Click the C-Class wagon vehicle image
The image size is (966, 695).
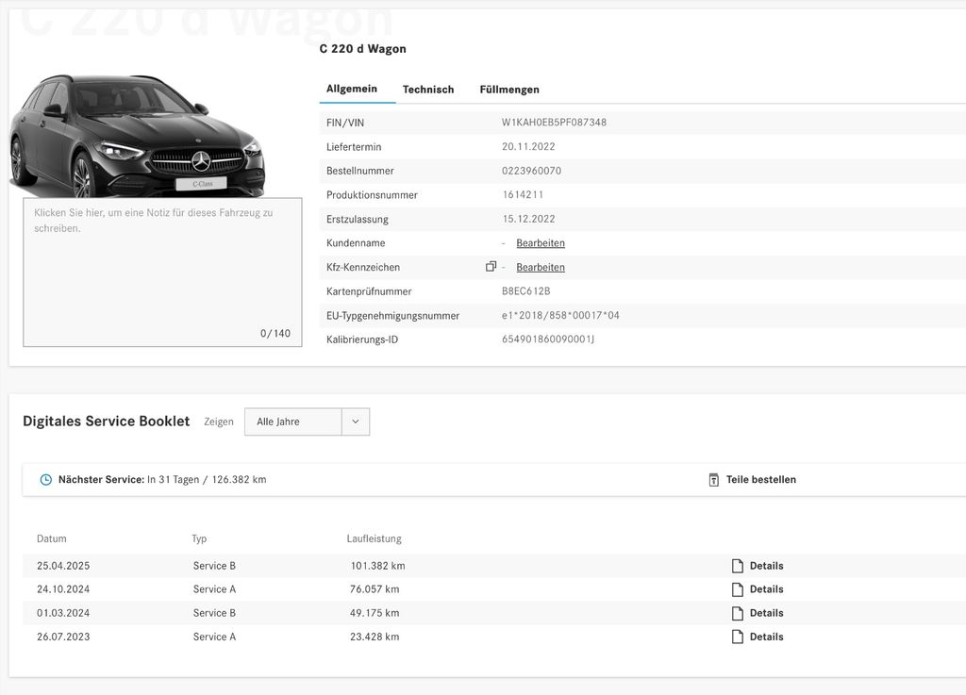[137, 135]
